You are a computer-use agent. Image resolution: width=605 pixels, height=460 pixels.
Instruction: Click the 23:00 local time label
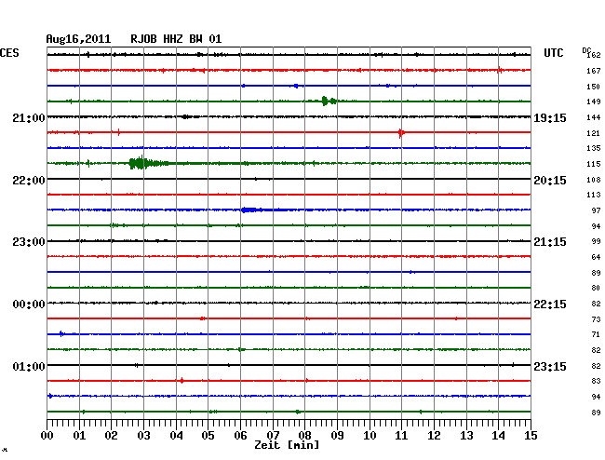pos(29,242)
